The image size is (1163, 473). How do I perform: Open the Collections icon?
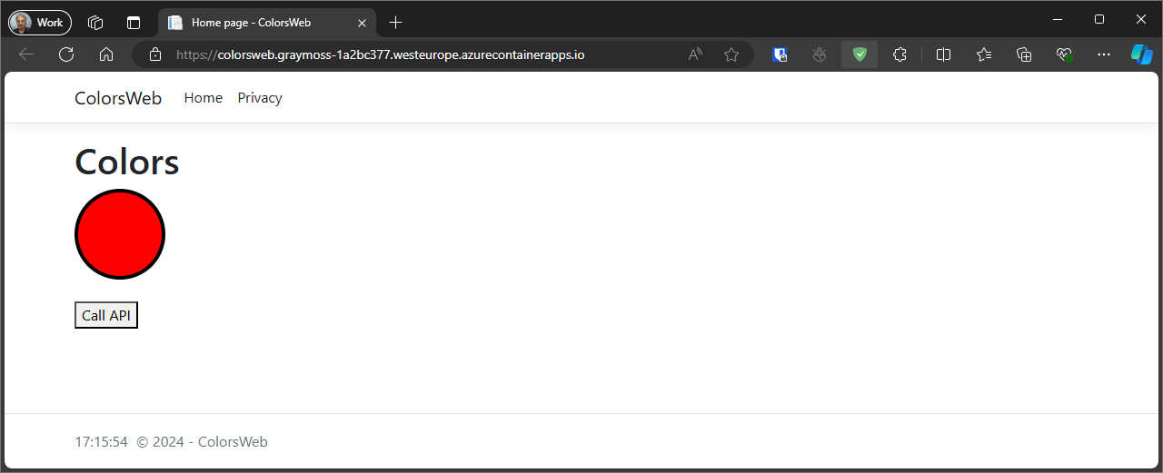[x=1024, y=54]
